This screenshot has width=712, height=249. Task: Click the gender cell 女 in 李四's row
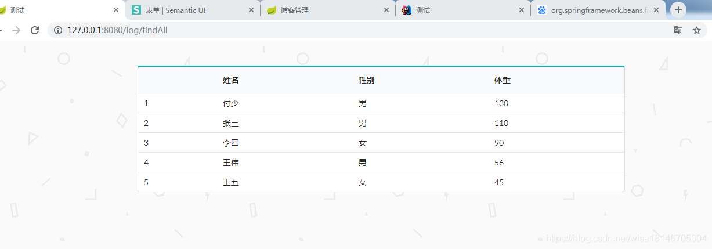point(363,143)
